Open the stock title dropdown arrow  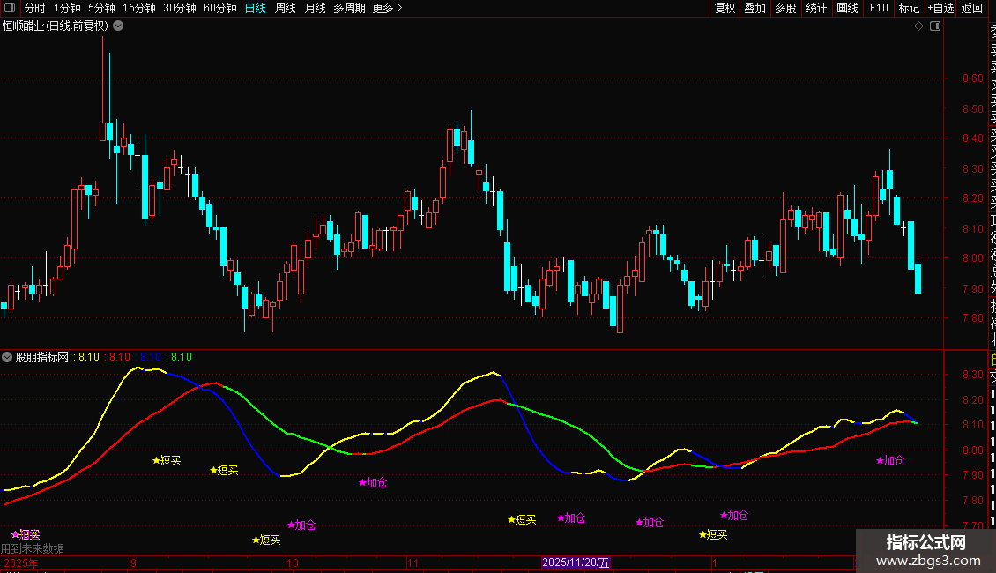click(118, 26)
